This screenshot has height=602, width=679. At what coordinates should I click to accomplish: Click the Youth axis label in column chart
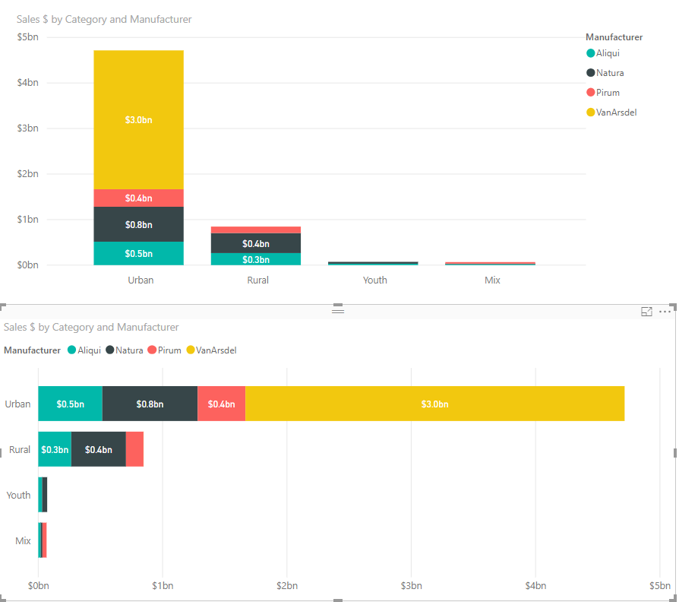click(x=375, y=280)
